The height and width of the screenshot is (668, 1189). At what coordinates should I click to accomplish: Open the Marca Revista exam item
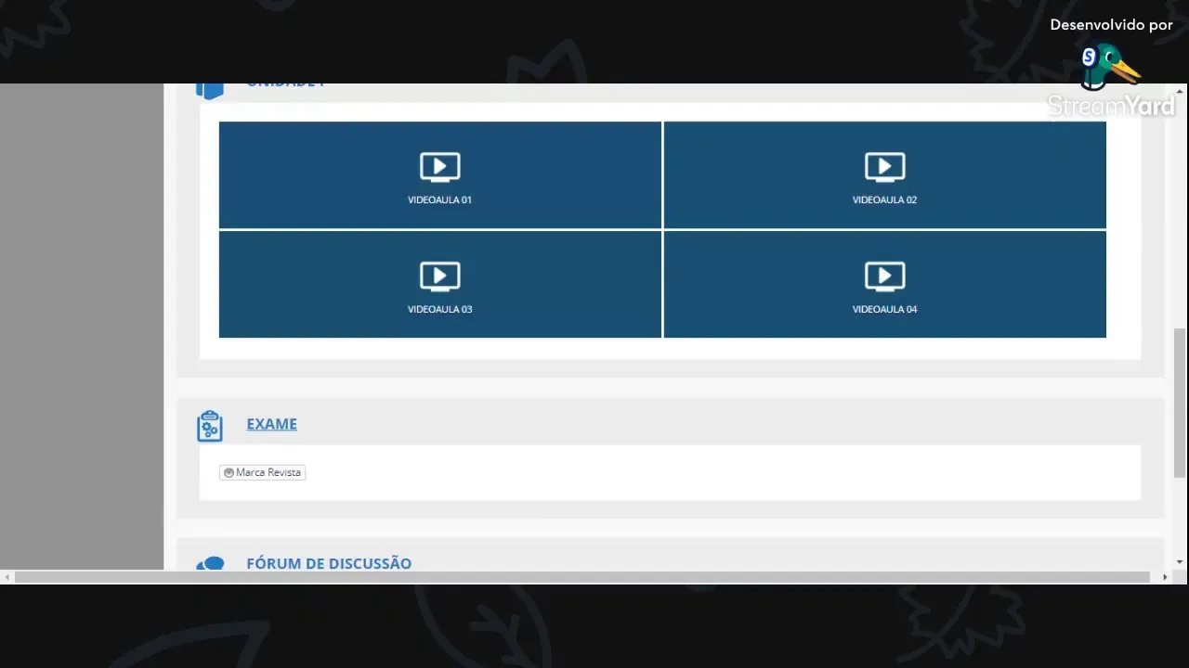click(263, 472)
